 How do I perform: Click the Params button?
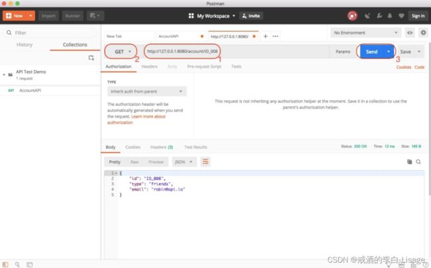pos(343,52)
